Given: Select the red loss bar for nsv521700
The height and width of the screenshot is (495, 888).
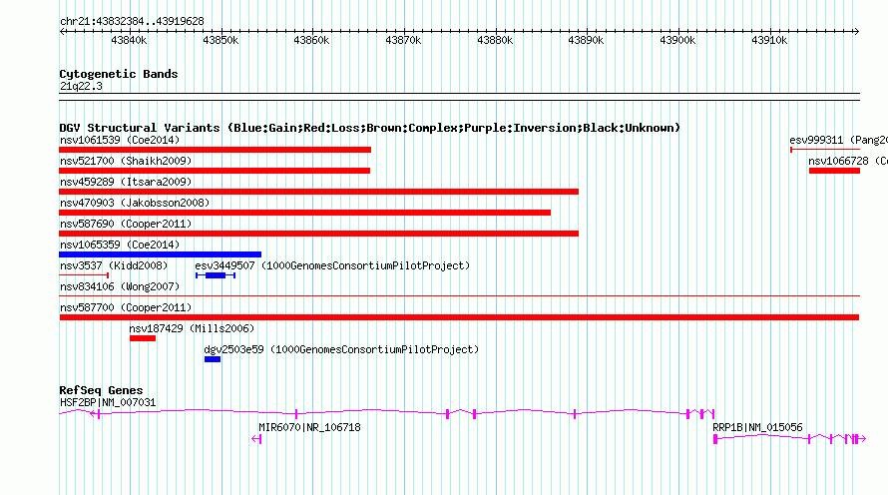Looking at the screenshot, I should point(215,171).
